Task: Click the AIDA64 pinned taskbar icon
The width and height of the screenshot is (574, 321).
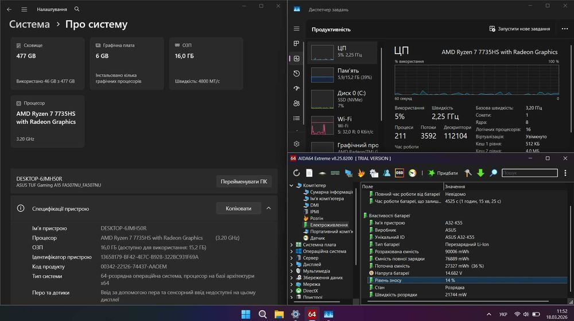Action: tap(312, 314)
